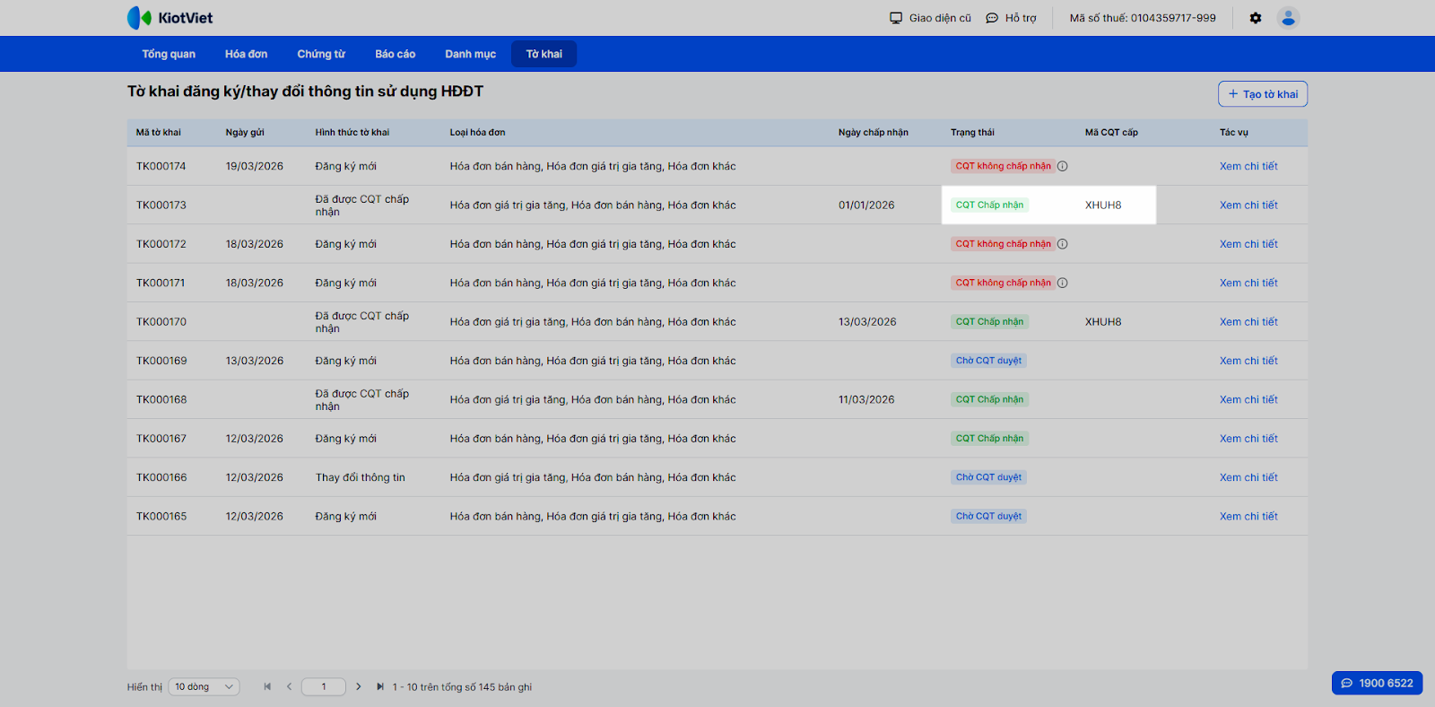Click the Hình thức tờ khai column header

pos(352,133)
